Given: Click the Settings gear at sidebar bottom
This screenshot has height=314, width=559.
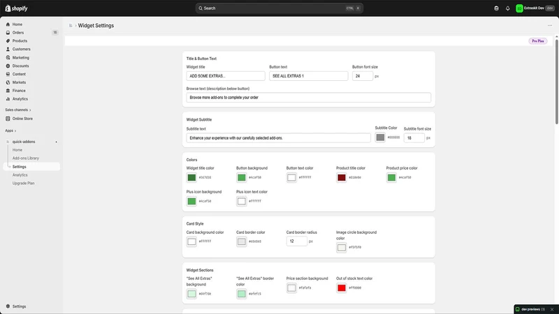Looking at the screenshot, I should coord(8,306).
